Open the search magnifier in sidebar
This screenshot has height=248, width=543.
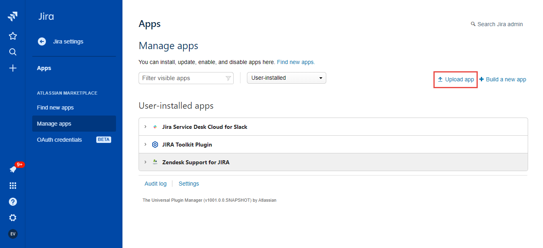[13, 52]
